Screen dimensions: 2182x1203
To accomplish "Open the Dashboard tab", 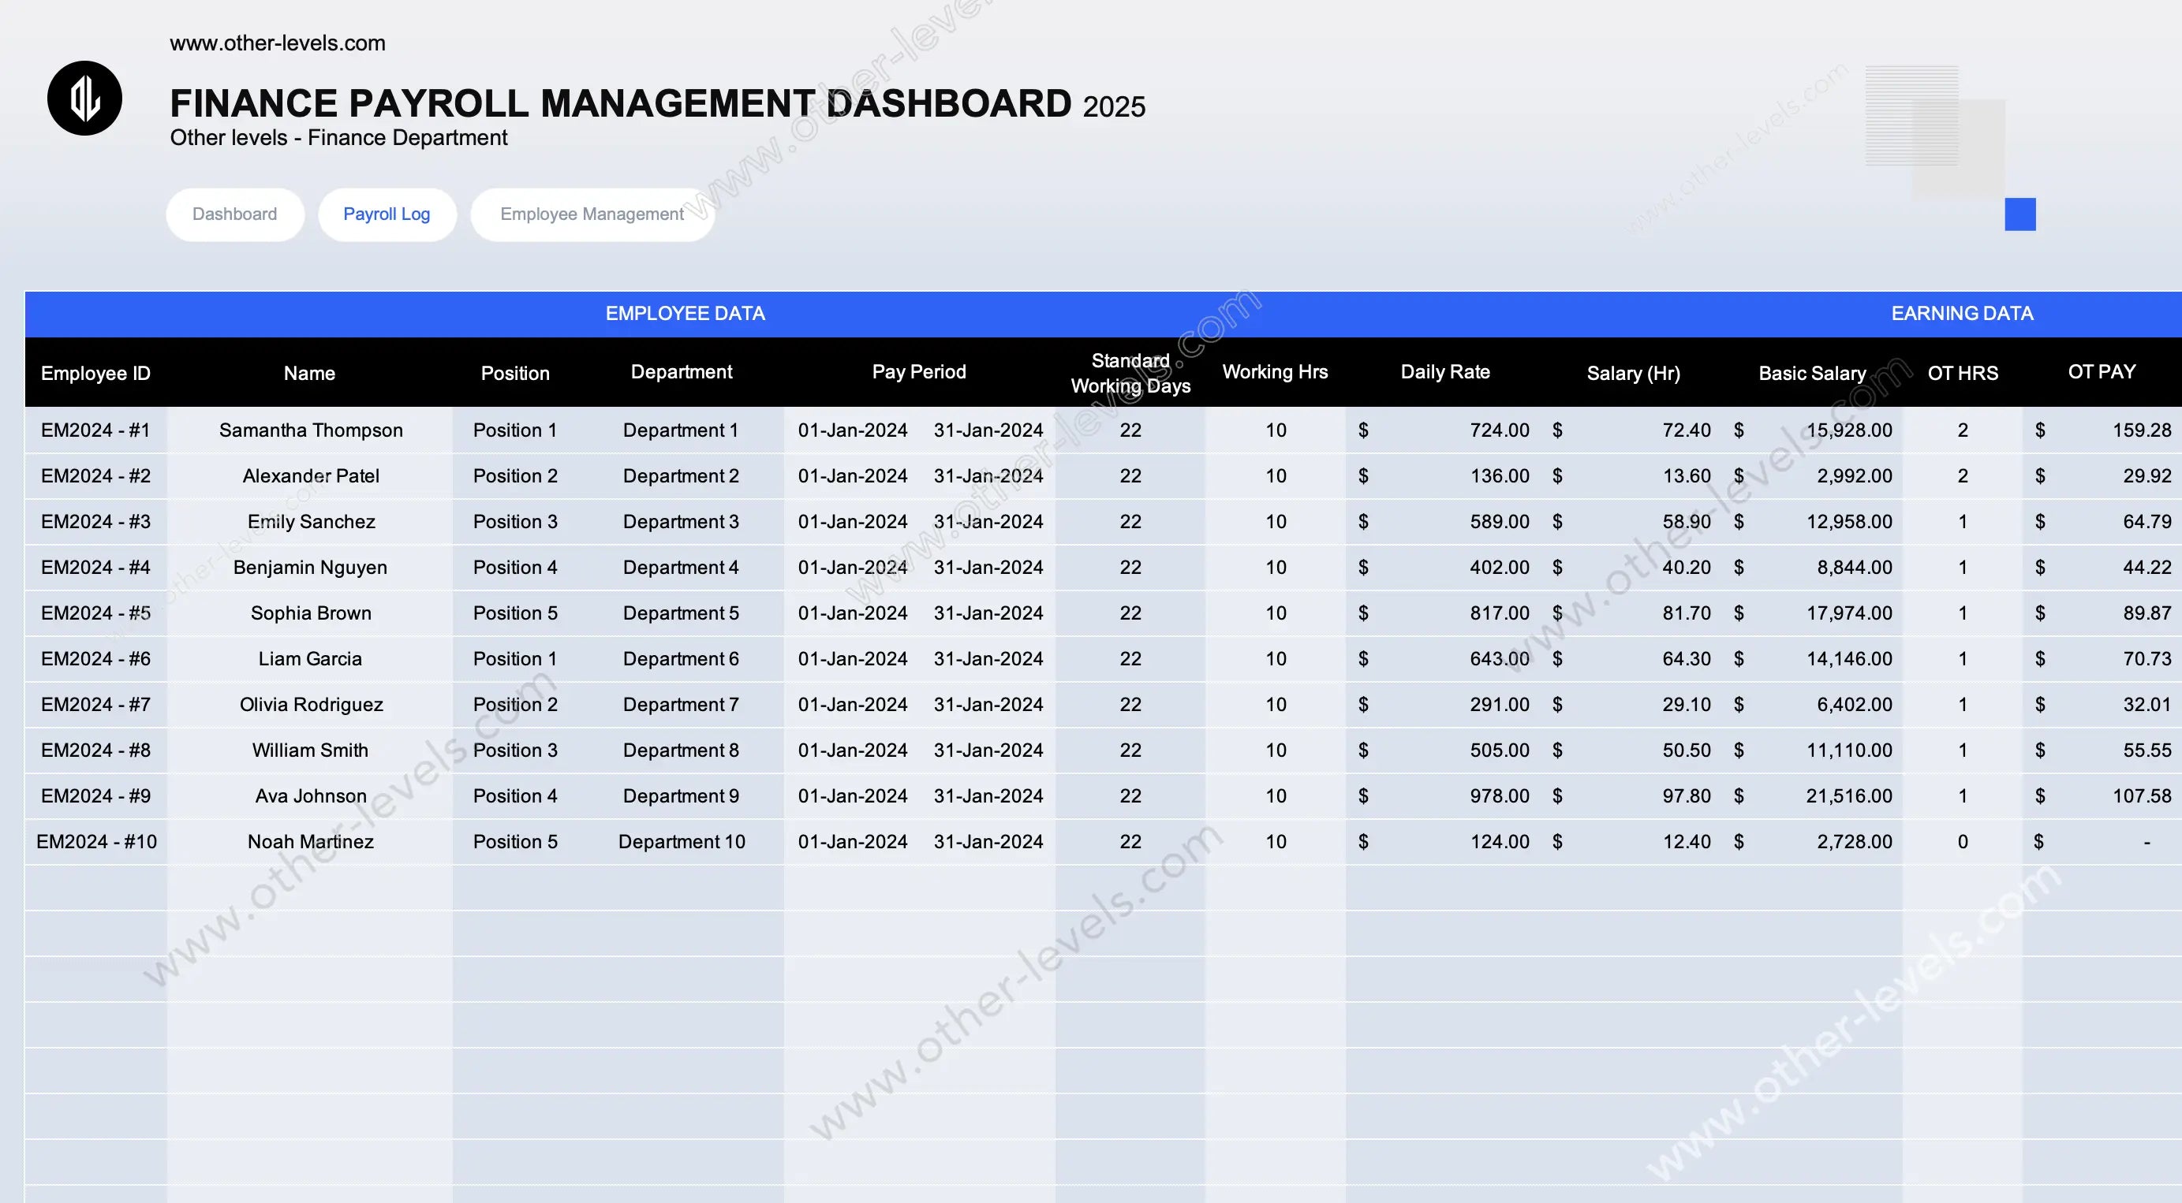I will click(x=234, y=214).
